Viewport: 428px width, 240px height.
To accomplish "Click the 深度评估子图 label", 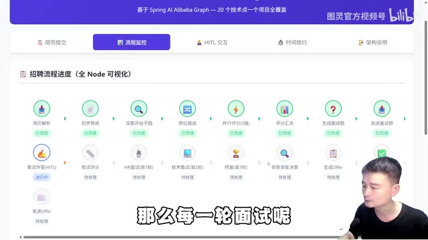I will [x=139, y=123].
